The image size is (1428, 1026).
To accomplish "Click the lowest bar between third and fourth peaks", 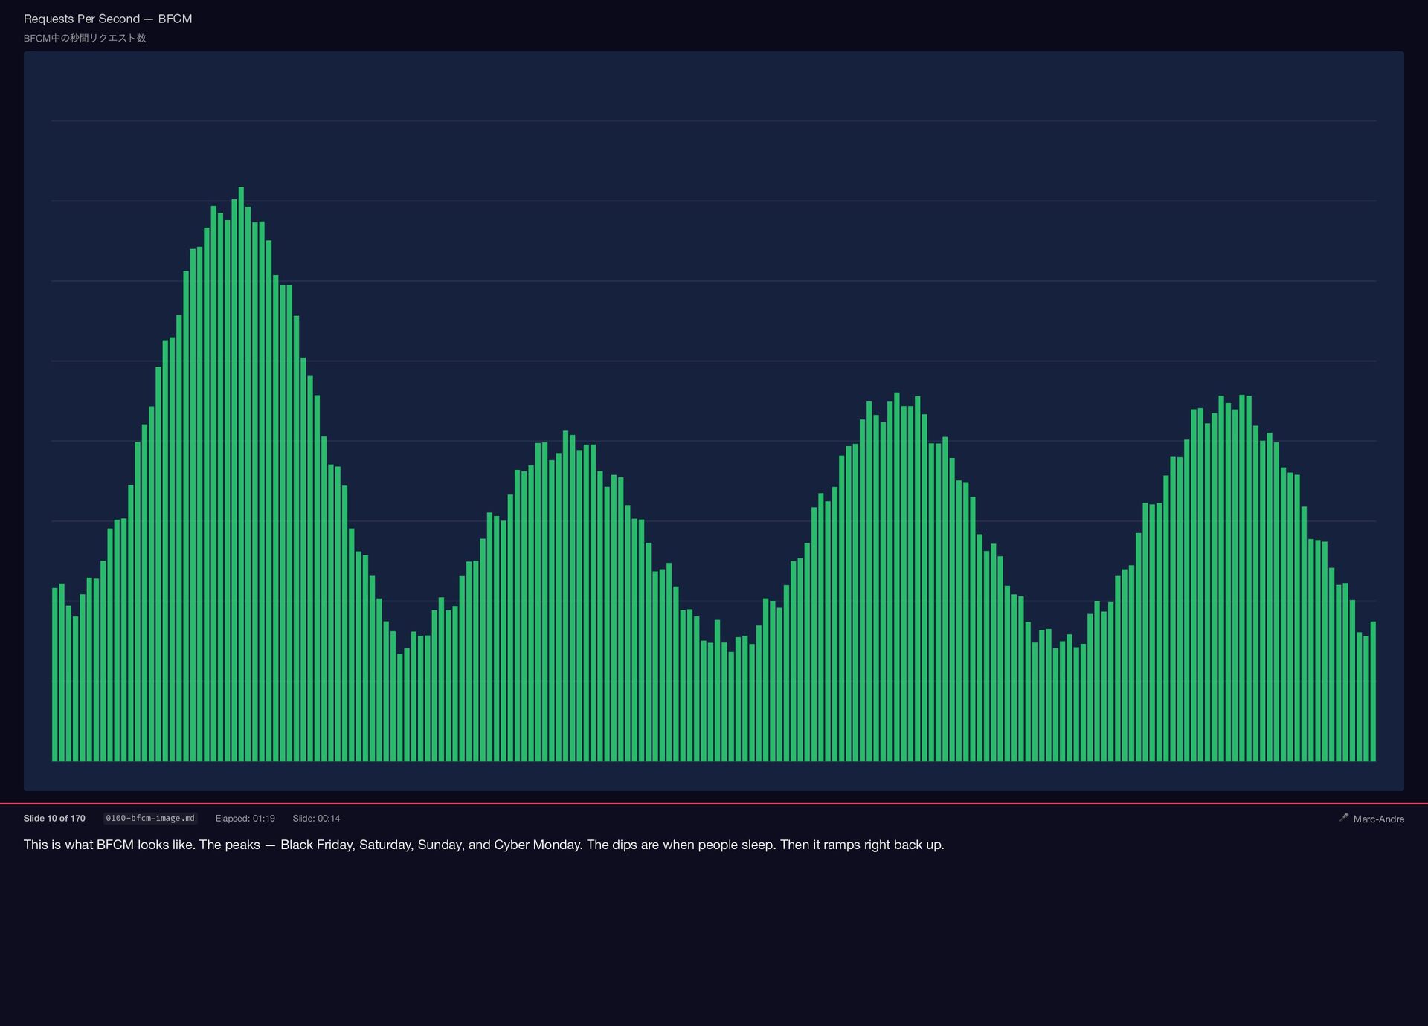I will click(1055, 703).
